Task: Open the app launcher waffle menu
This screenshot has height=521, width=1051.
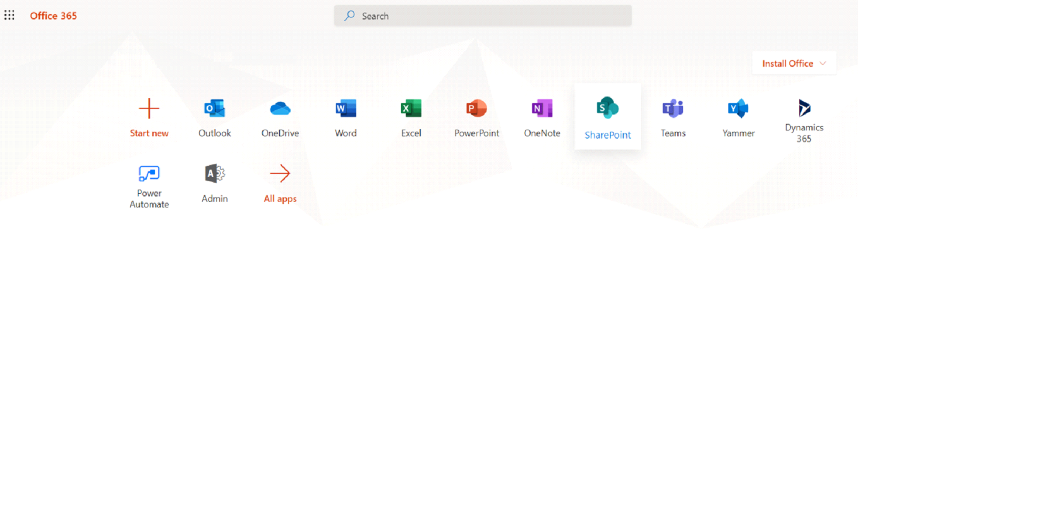Action: [9, 16]
